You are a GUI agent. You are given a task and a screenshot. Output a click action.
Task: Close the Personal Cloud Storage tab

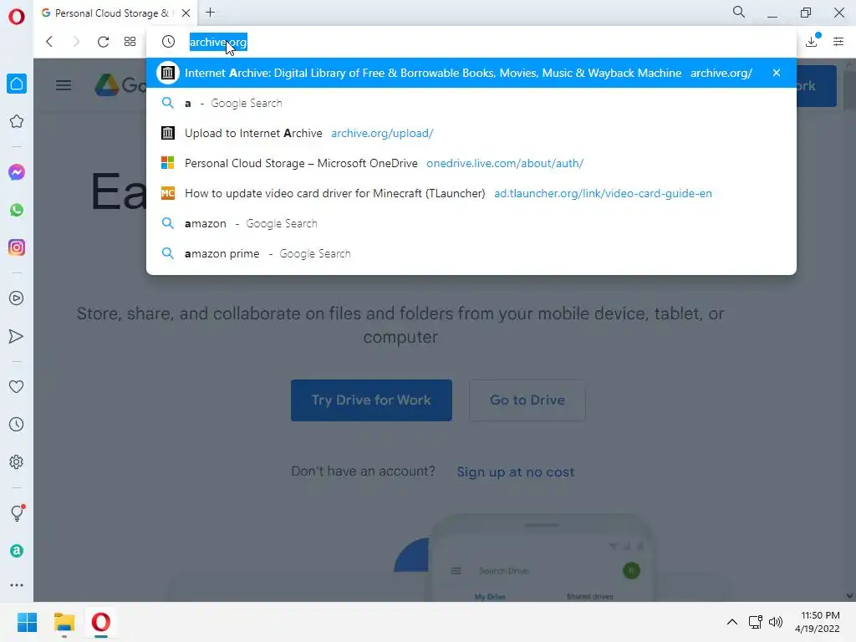(x=186, y=13)
